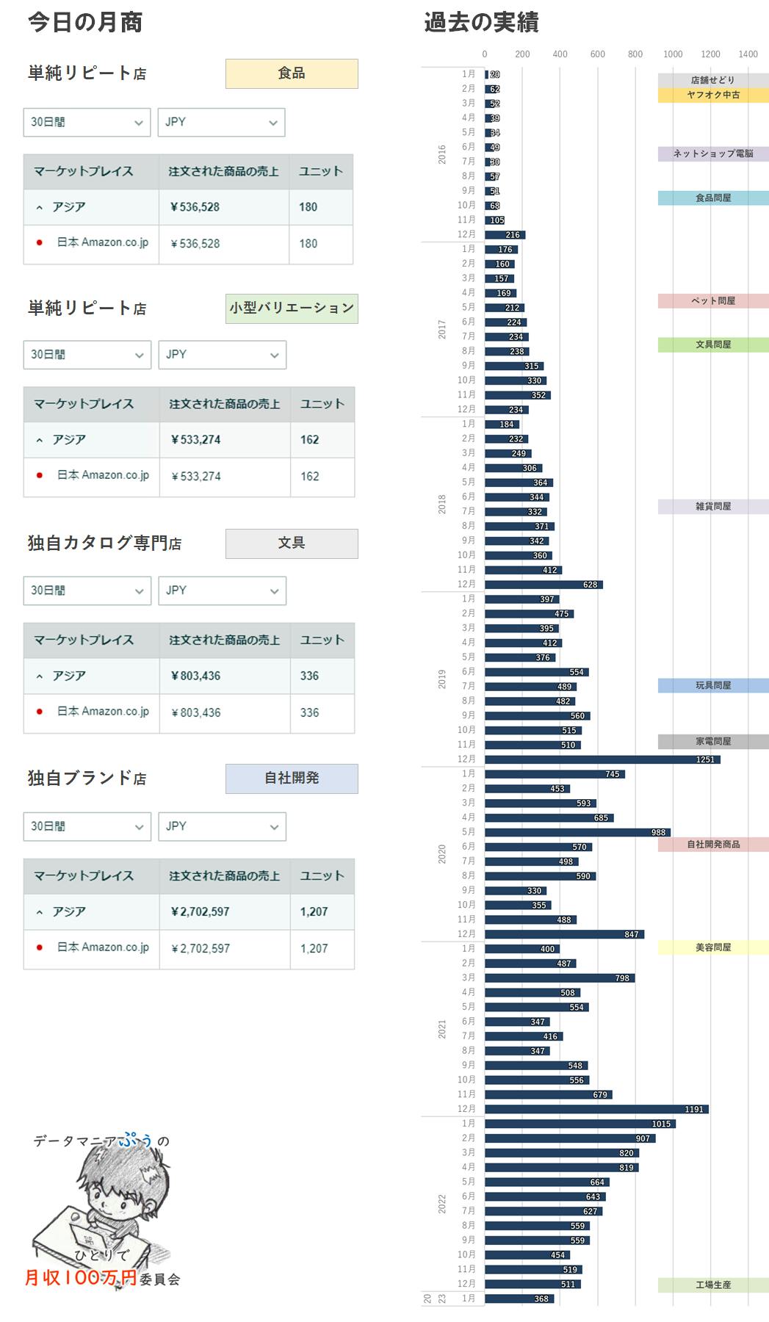
Task: Open 30日間 period dropdown in 独自ブランド店 section
Action: click(x=87, y=826)
